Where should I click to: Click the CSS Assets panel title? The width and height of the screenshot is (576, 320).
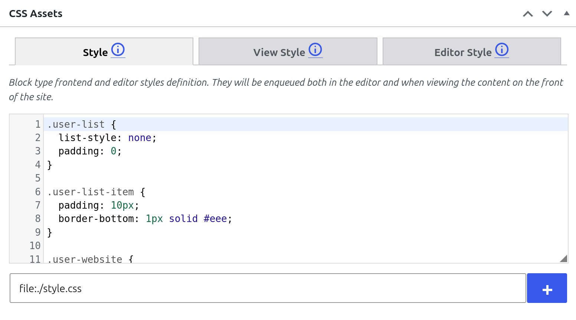point(36,14)
